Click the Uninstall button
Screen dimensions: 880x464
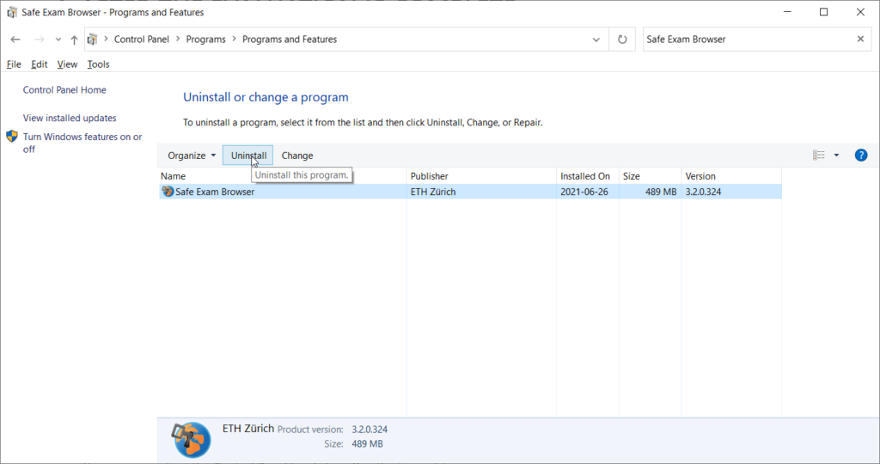click(248, 156)
